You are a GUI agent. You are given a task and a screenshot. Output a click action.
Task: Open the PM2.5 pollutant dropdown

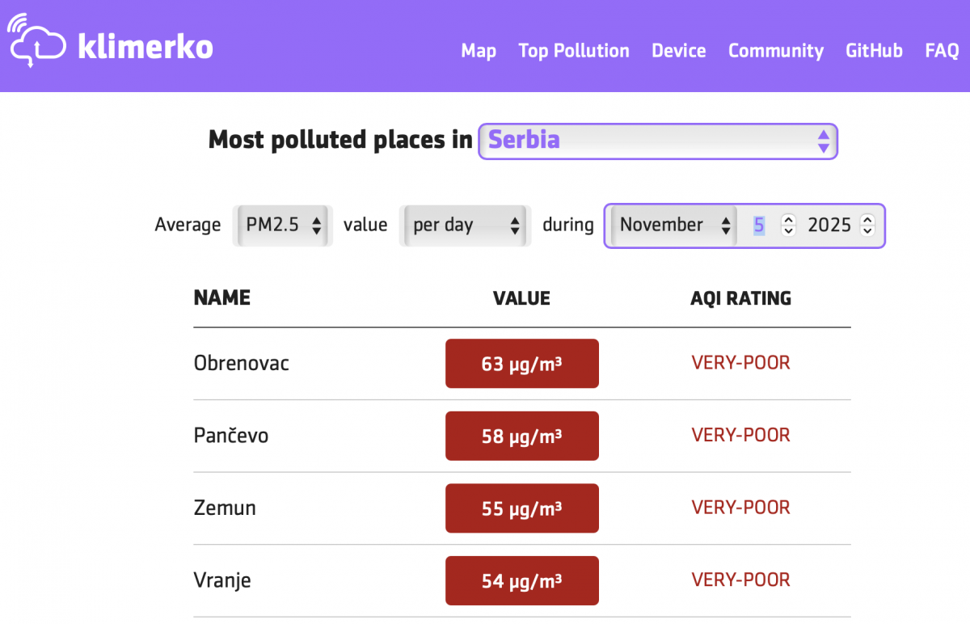point(283,226)
